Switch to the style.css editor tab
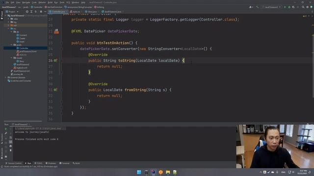Screen dimensions: 314x176 pyautogui.click(x=75, y=12)
